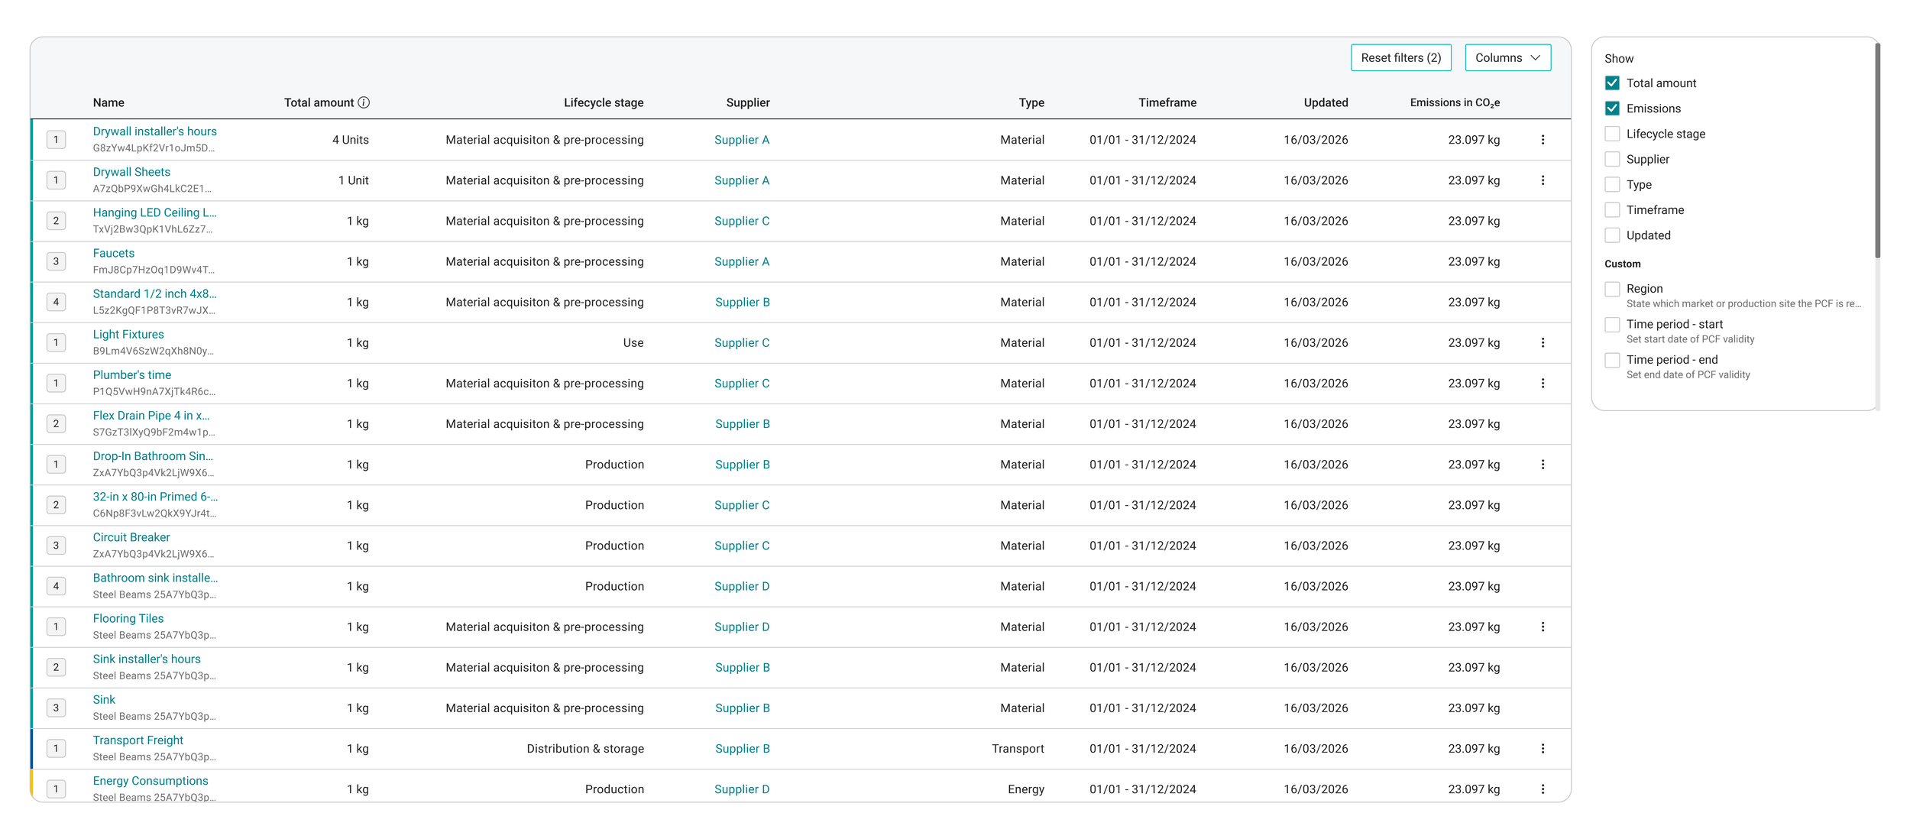Open the Drywall installer's hours item

[154, 131]
